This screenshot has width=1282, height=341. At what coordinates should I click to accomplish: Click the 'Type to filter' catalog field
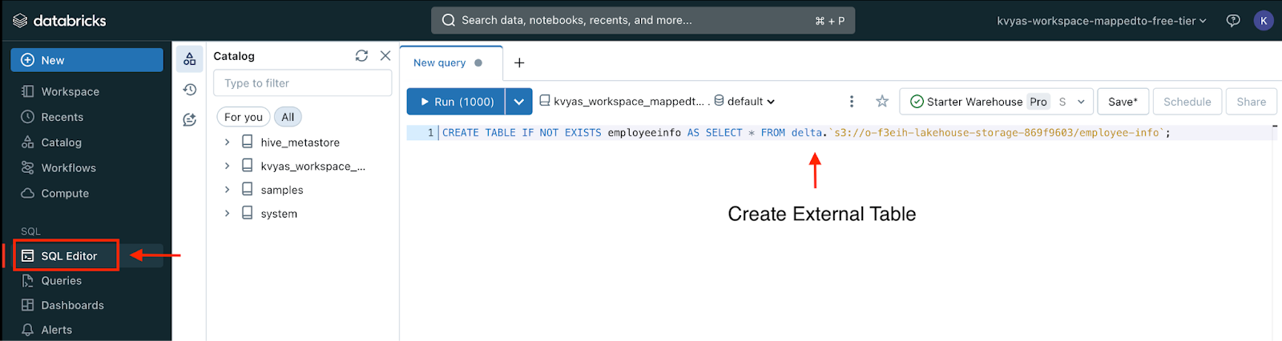point(302,83)
